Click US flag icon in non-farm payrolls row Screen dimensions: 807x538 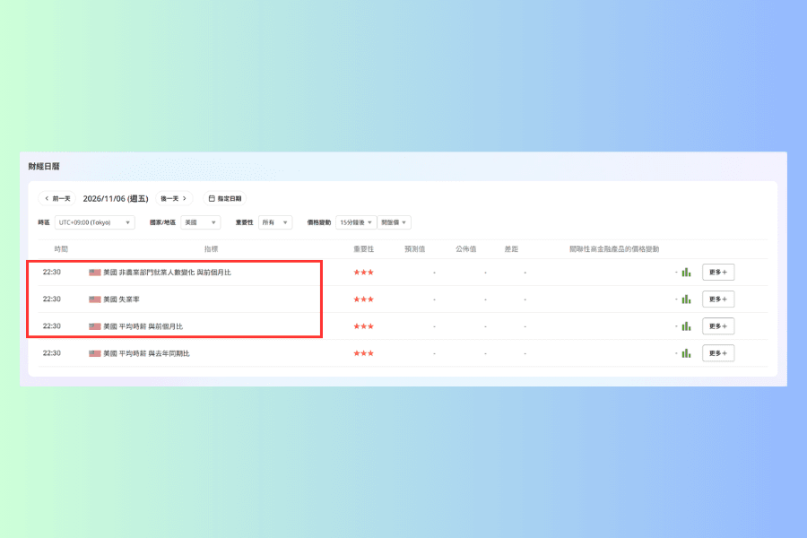(x=95, y=273)
